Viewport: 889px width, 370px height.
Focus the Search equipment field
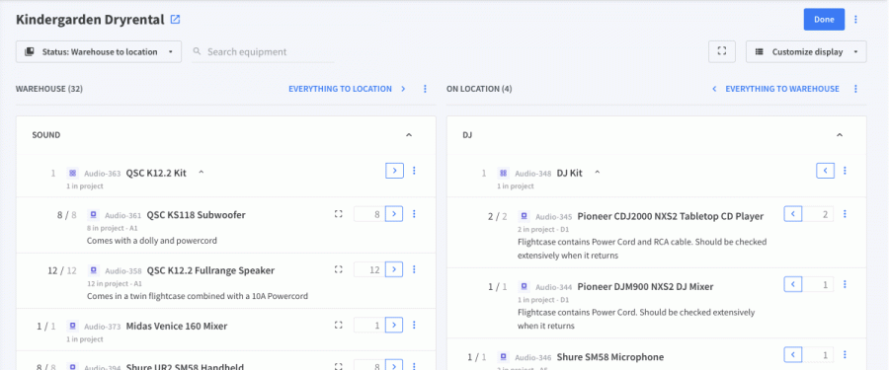pos(263,51)
